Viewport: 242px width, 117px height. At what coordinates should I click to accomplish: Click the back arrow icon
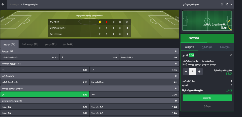(3, 4)
